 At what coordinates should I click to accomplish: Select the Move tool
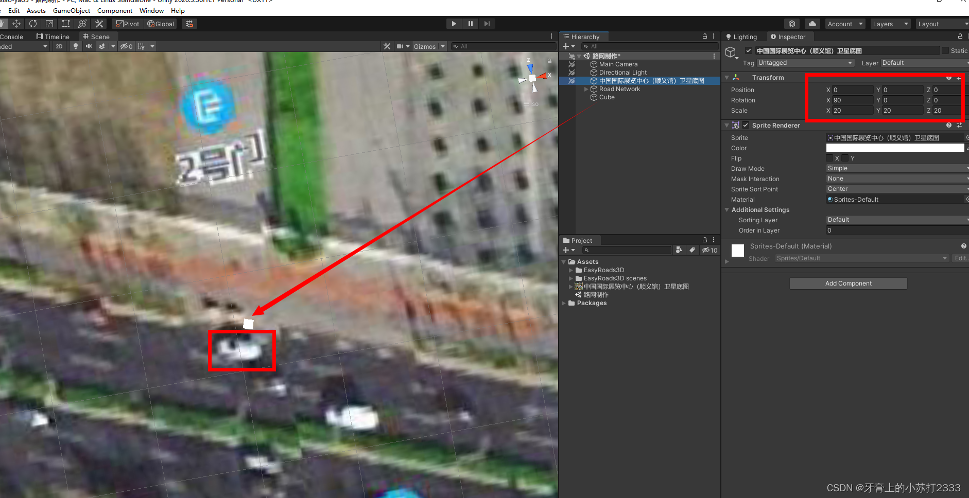(16, 24)
